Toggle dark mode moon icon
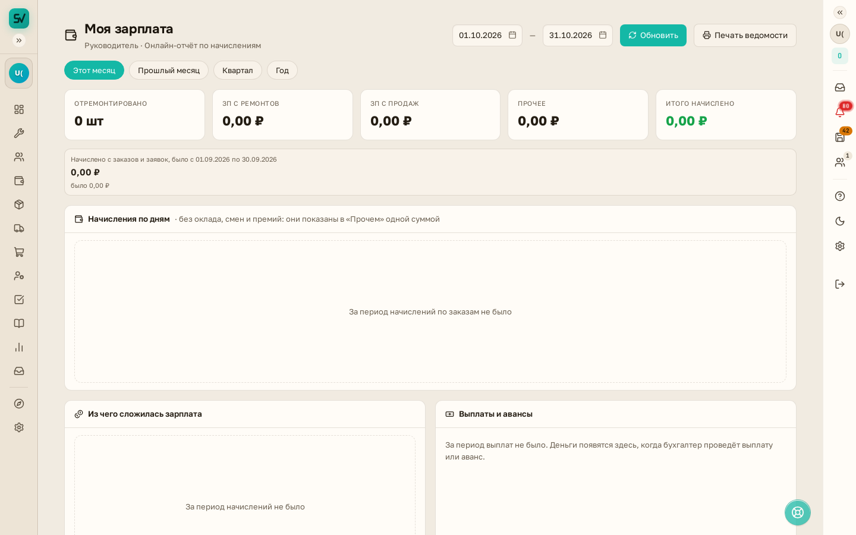 click(x=840, y=221)
